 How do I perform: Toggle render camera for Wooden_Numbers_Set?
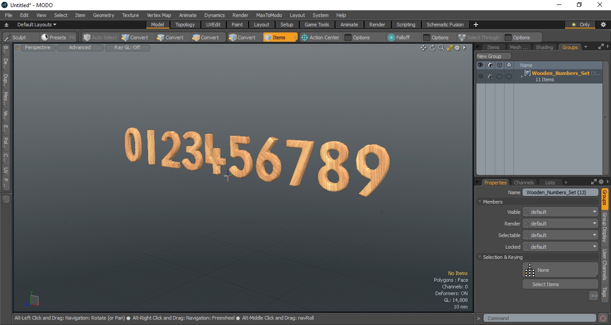click(x=490, y=76)
